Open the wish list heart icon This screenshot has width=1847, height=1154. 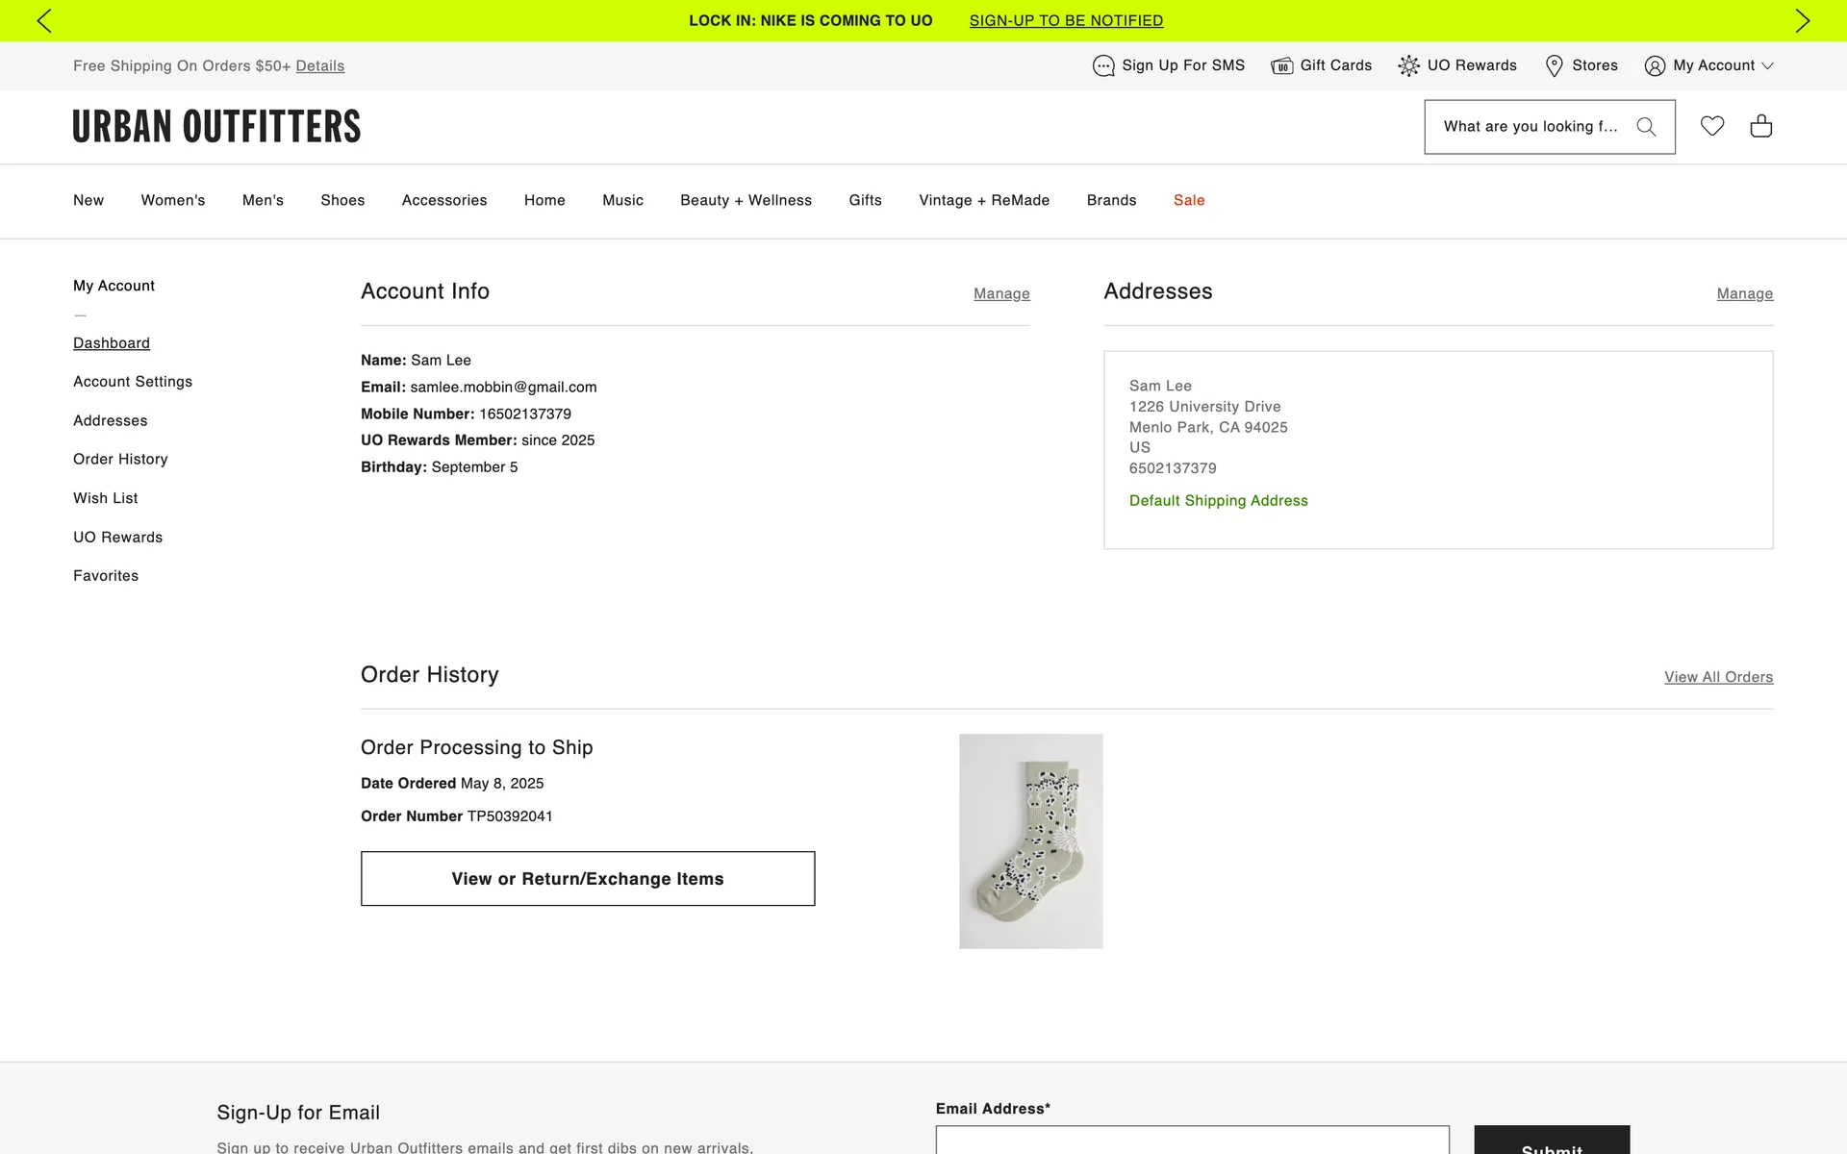click(x=1711, y=126)
